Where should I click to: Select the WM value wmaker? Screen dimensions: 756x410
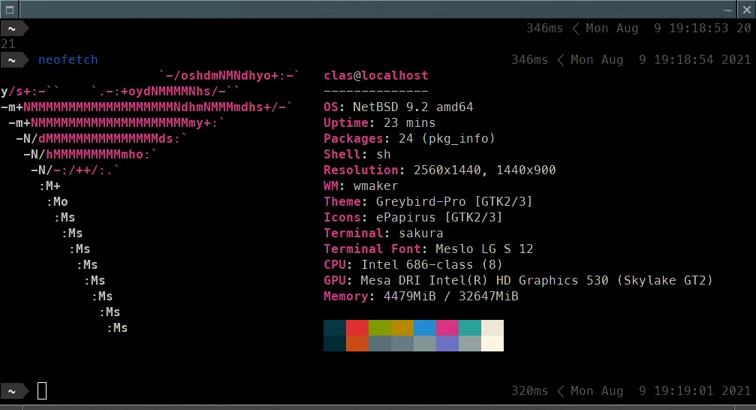click(375, 186)
